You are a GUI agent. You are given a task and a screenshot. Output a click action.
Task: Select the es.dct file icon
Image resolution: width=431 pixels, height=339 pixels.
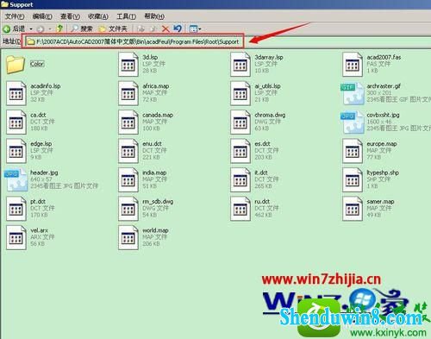[x=240, y=151]
